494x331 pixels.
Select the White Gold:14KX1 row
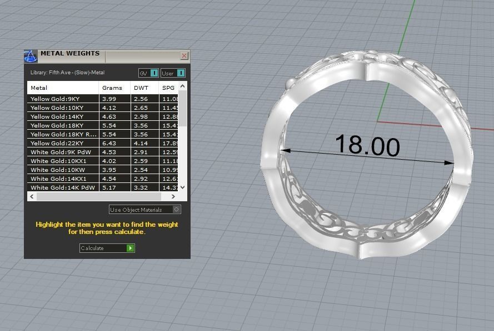pyautogui.click(x=103, y=179)
